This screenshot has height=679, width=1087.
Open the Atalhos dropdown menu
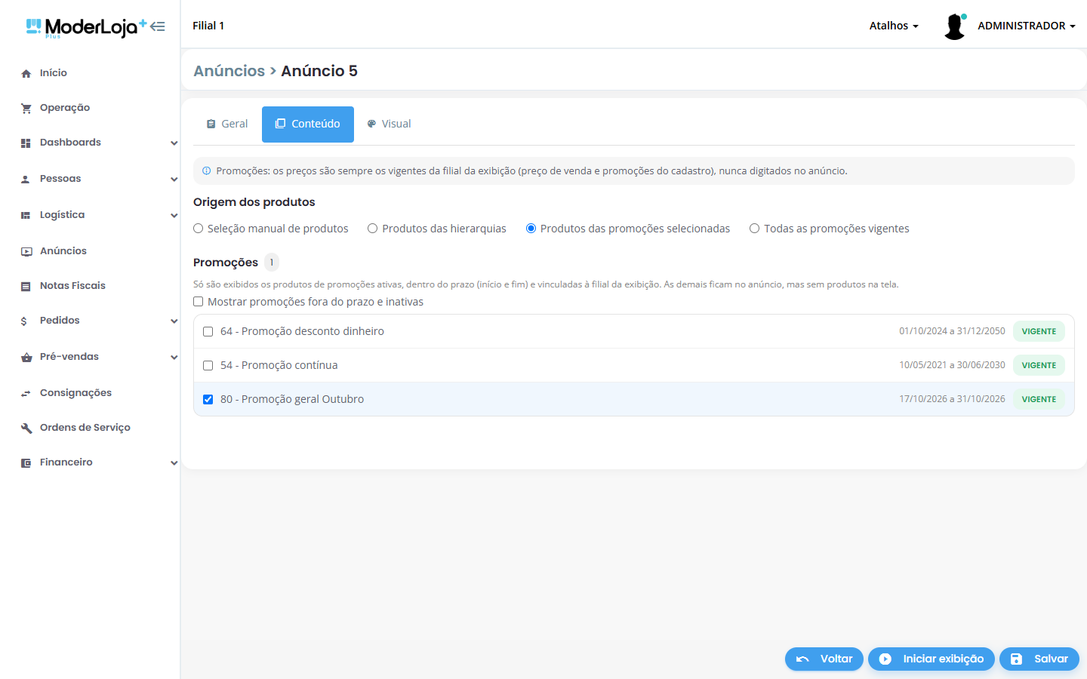894,26
